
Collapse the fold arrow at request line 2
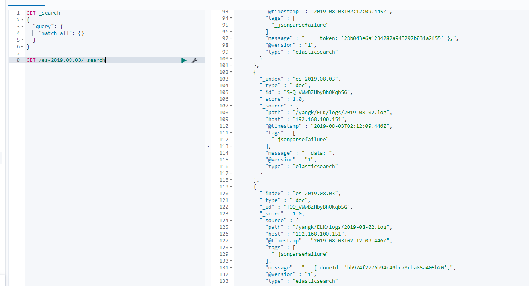23,20
